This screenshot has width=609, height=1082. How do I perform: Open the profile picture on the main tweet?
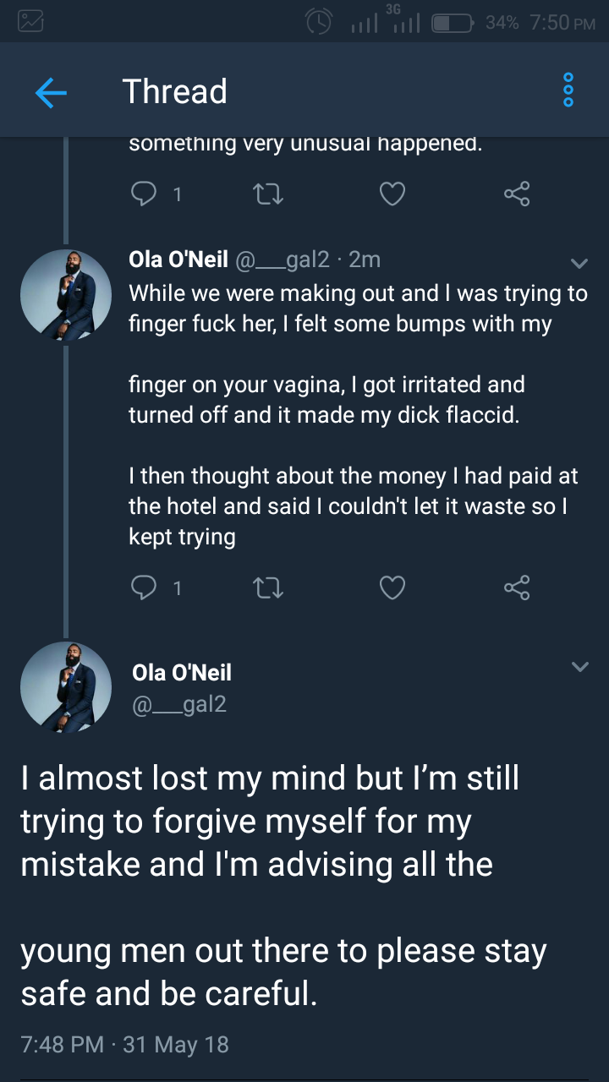pos(66,686)
